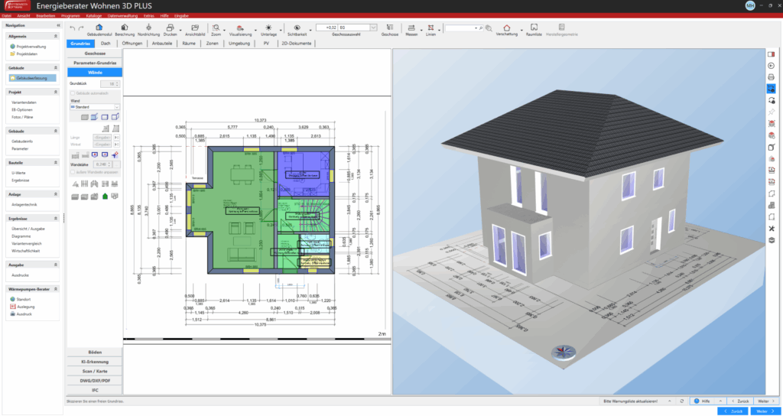This screenshot has width=783, height=416.
Task: Open the Kataloge menu
Action: [93, 15]
